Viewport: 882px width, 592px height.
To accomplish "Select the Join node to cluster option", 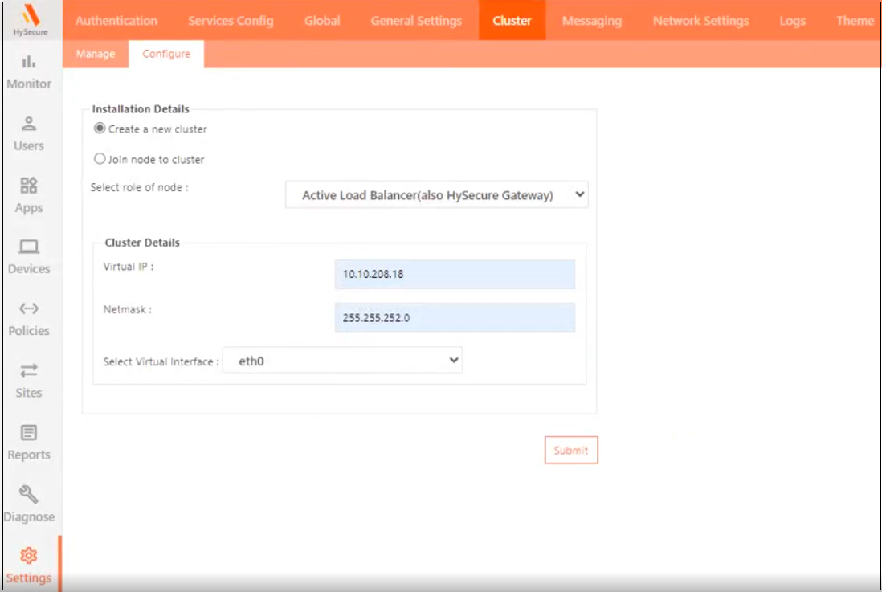I will click(99, 158).
